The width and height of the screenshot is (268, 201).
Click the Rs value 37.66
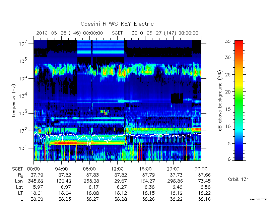[204, 175]
